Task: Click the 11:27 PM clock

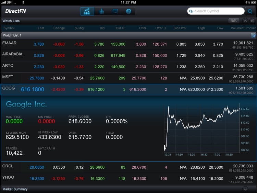Action: coord(128,2)
